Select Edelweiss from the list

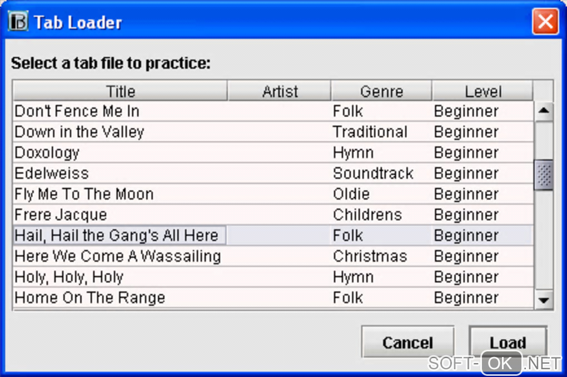[x=52, y=173]
